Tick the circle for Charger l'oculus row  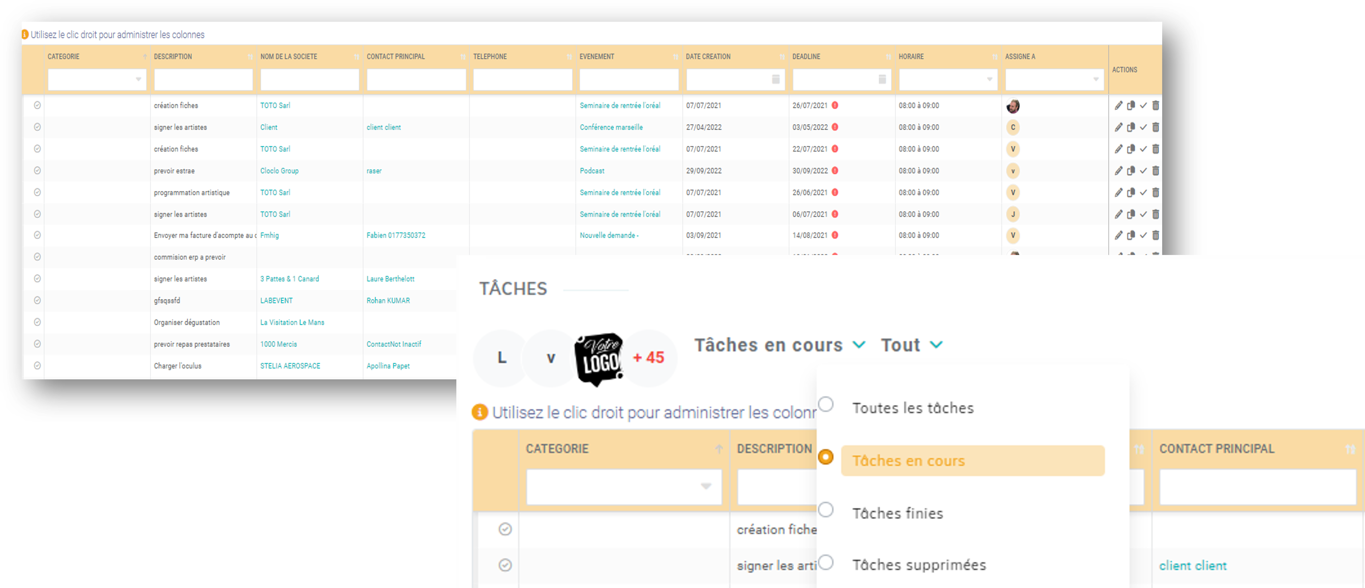click(x=37, y=365)
